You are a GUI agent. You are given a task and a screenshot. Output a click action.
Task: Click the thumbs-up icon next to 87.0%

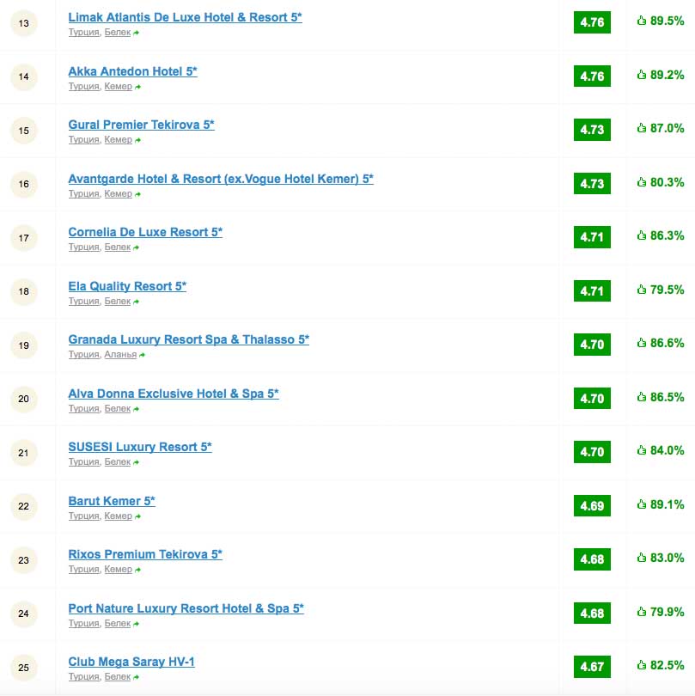point(641,128)
